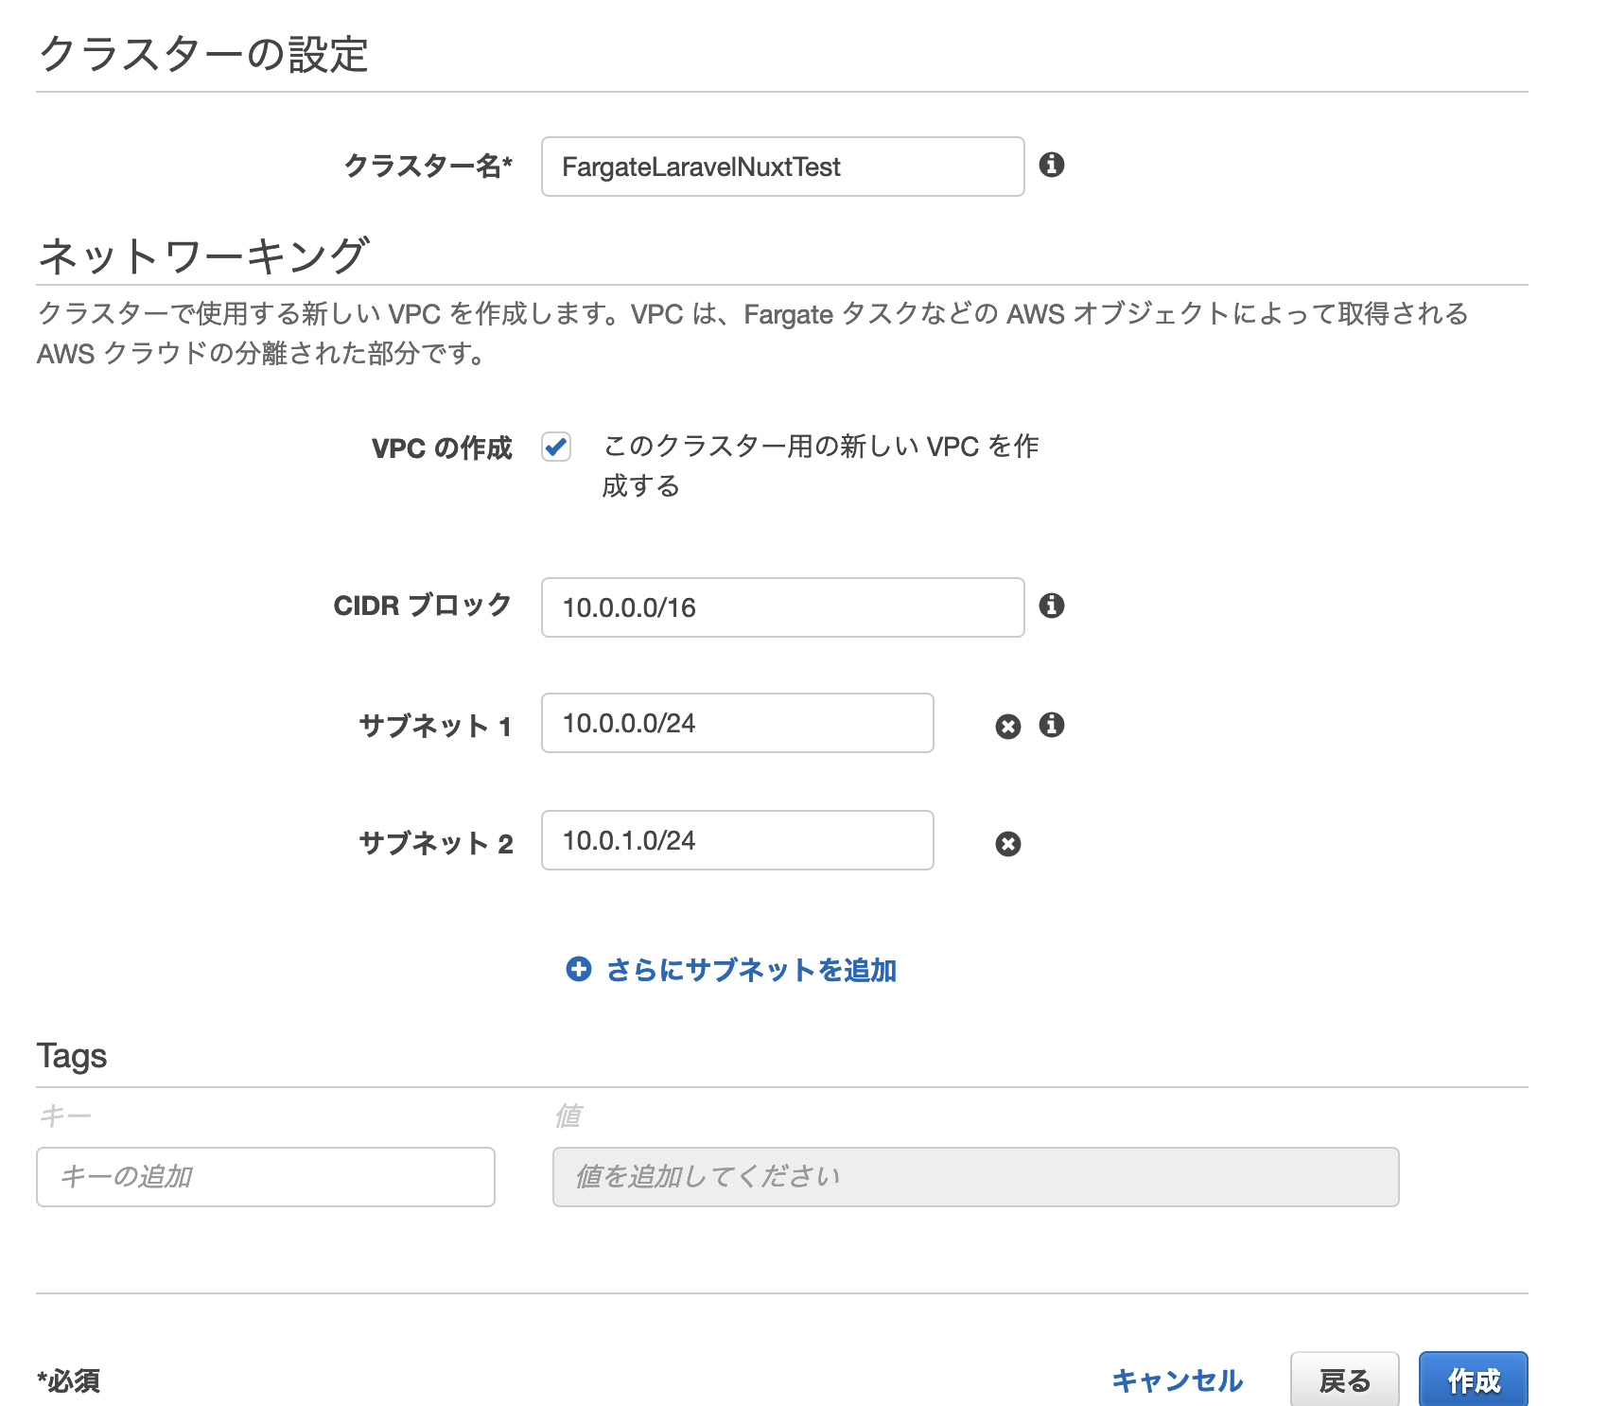This screenshot has height=1406, width=1608.
Task: Click the plus icon to add subnet
Action: pos(578,969)
